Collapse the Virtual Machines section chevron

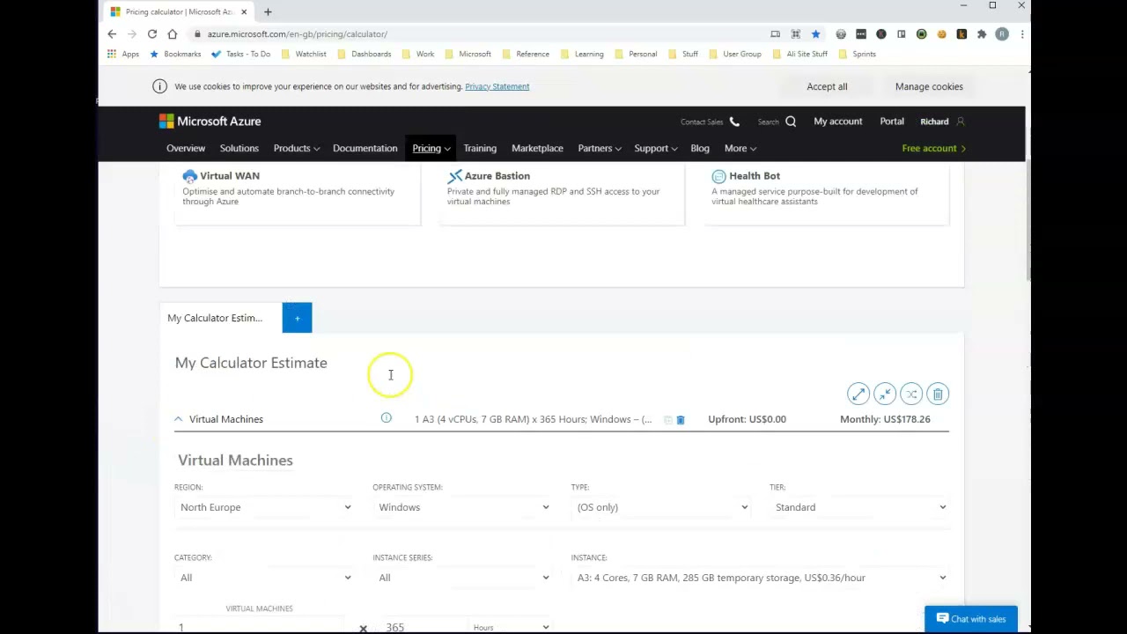[x=178, y=419]
